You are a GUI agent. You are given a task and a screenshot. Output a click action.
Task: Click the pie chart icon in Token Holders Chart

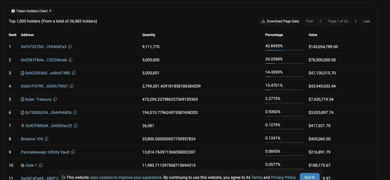[13, 11]
